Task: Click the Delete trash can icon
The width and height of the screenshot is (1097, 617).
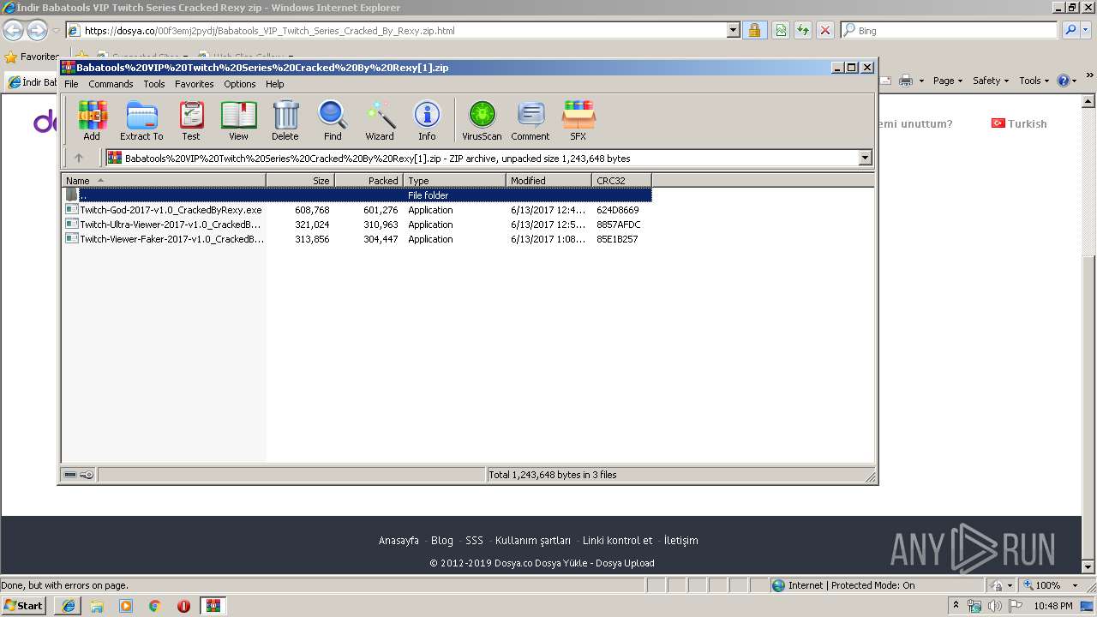Action: click(285, 121)
